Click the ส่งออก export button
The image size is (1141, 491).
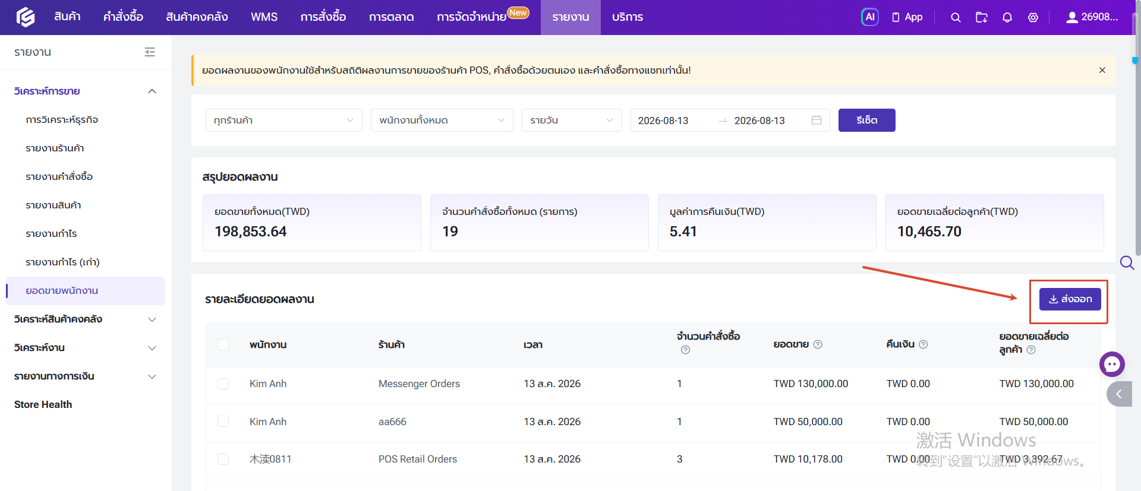coord(1070,299)
